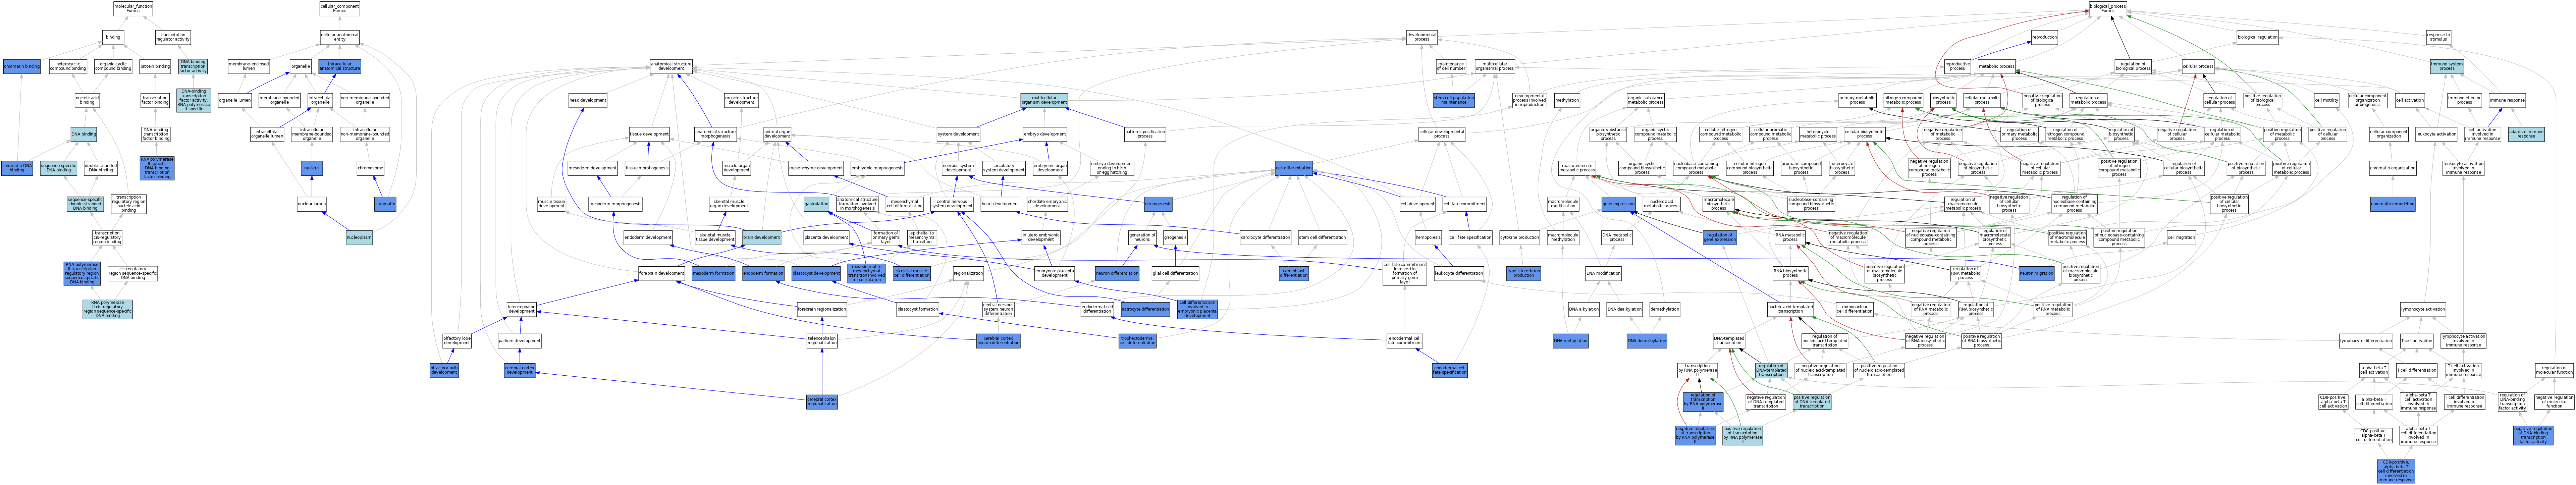Click the 'regulation of gene expression' node
The height and width of the screenshot is (485, 2576).
[x=1720, y=238]
